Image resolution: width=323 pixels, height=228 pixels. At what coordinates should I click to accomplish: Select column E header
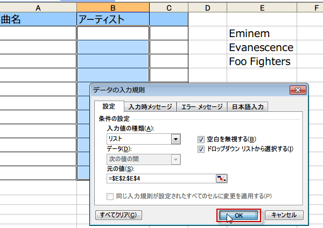click(262, 7)
